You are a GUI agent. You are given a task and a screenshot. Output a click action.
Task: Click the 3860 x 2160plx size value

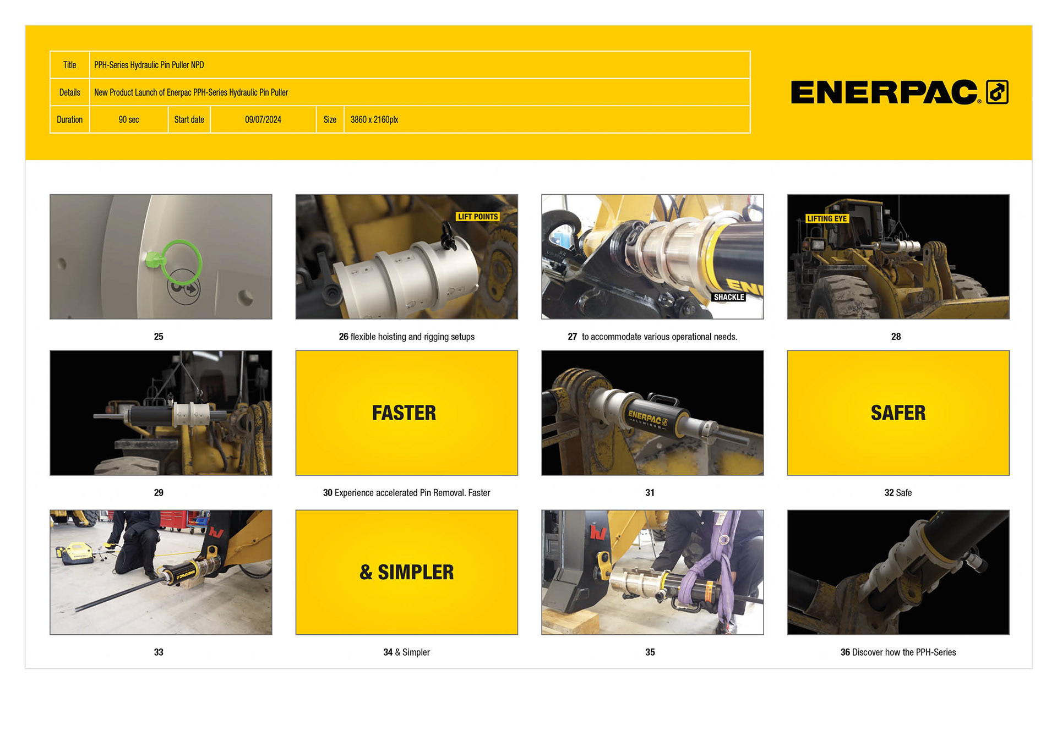(x=374, y=119)
